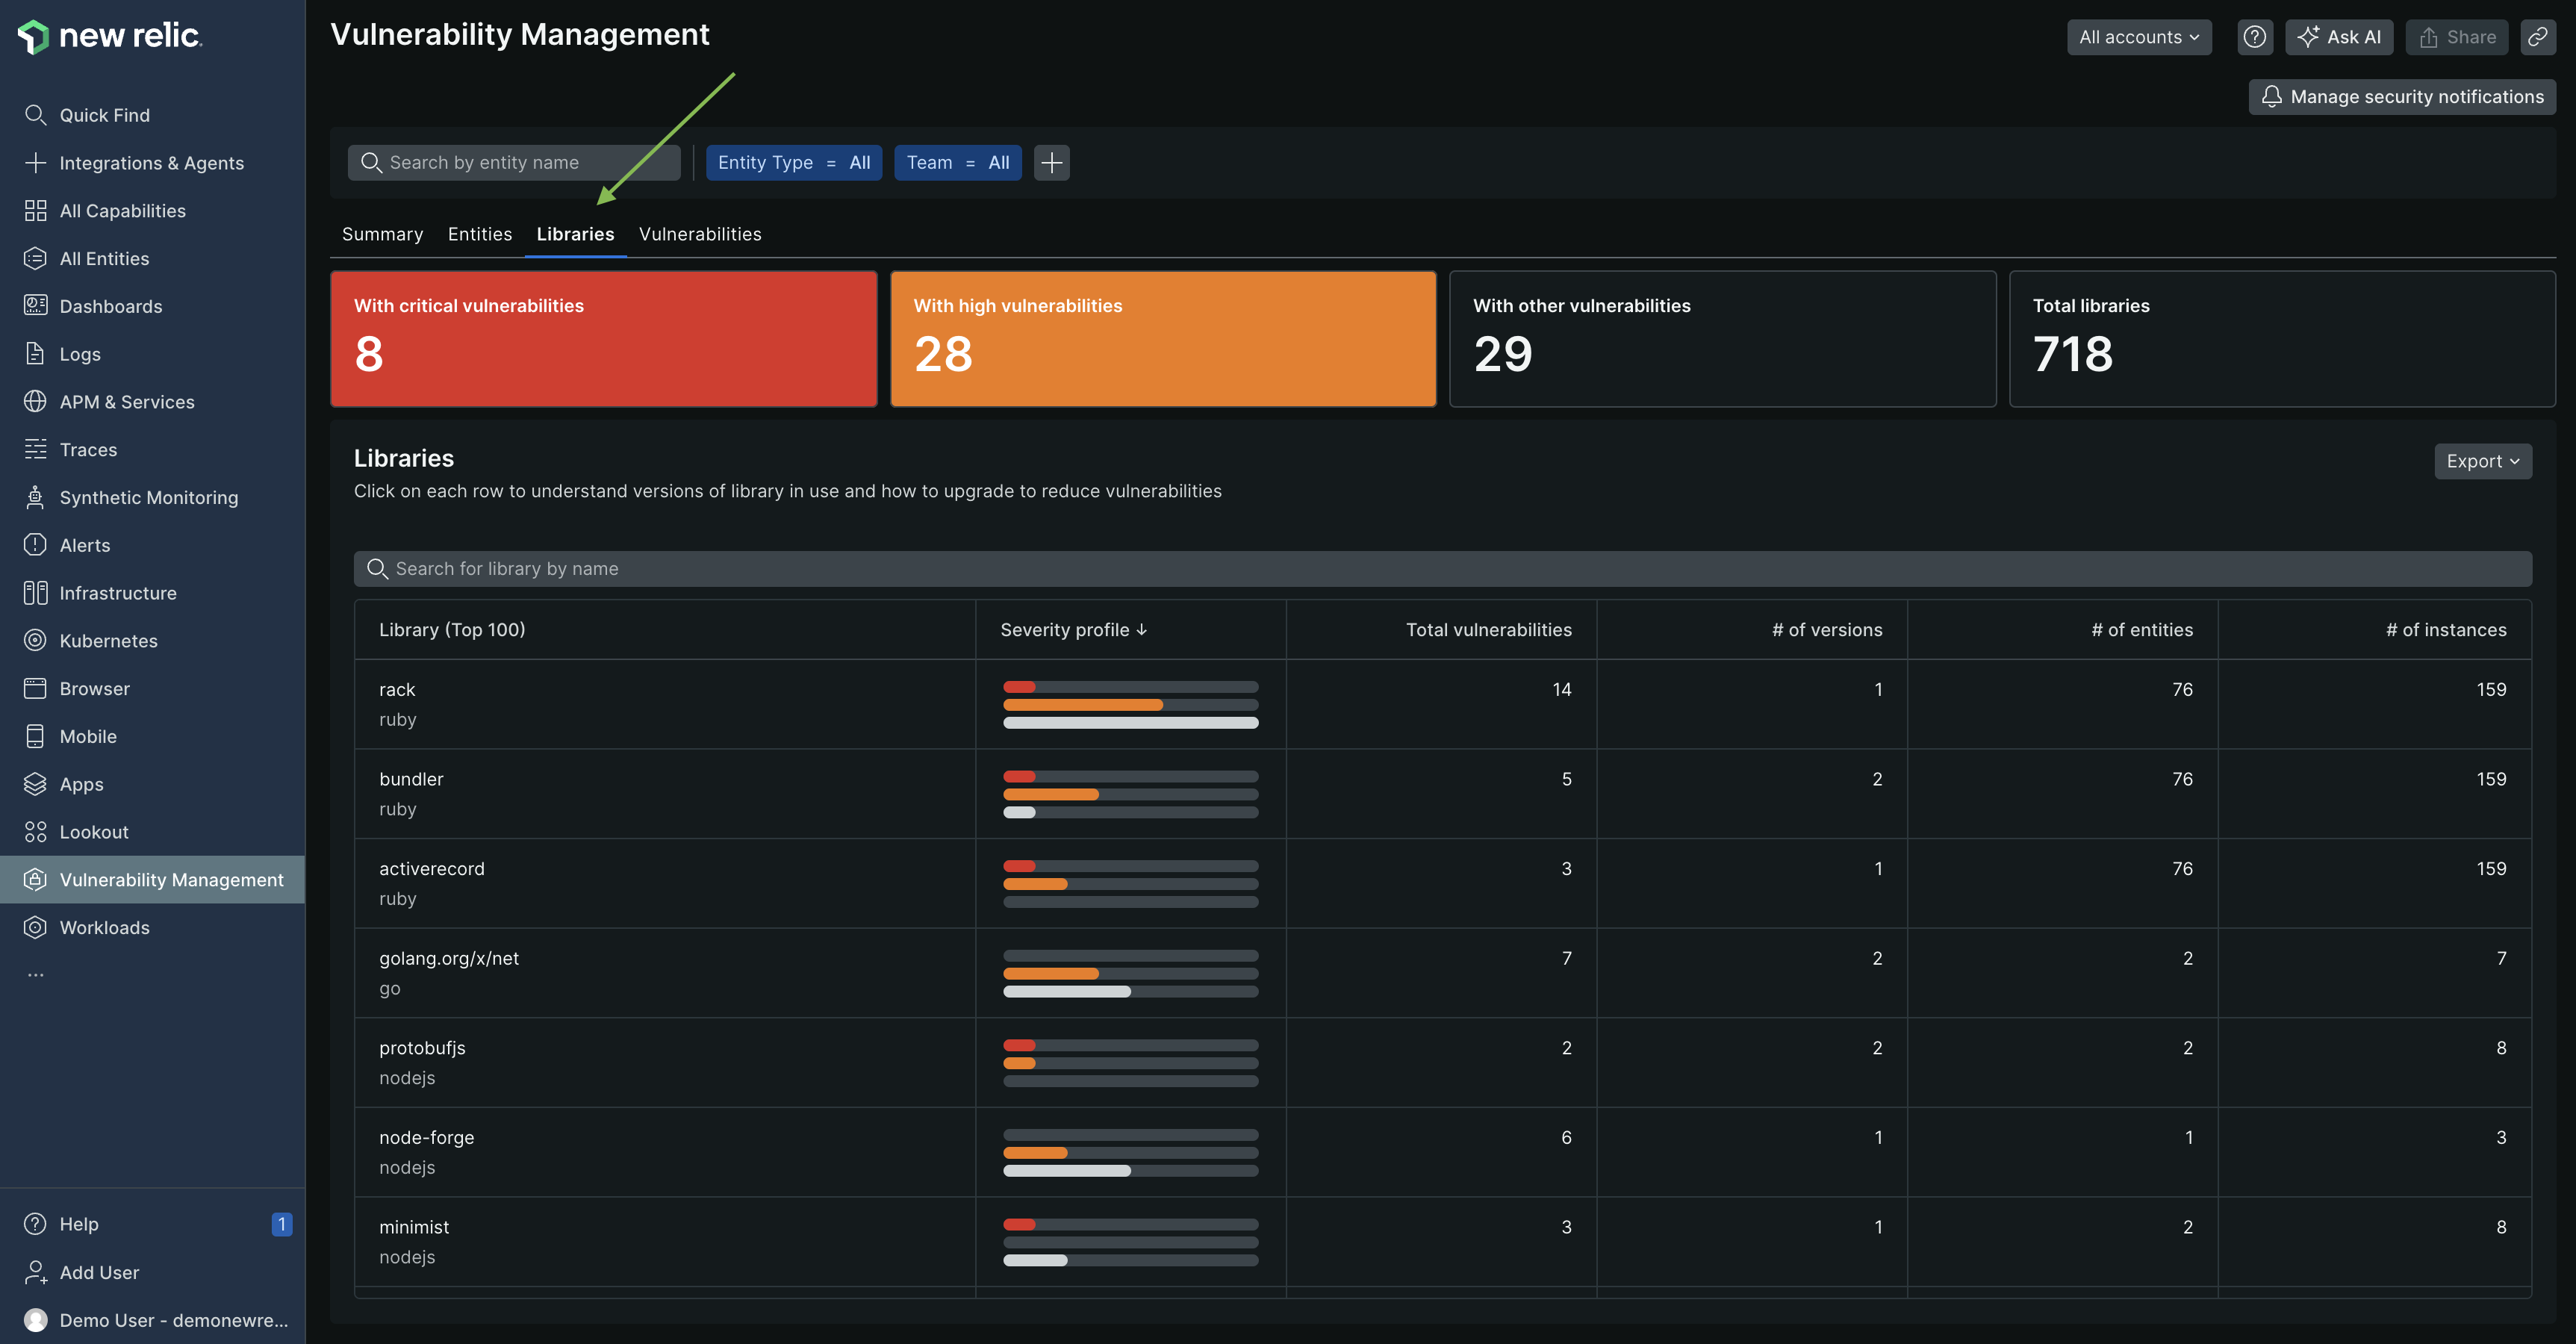Filter by other vulnerabilities card
The image size is (2576, 1344).
click(1722, 339)
